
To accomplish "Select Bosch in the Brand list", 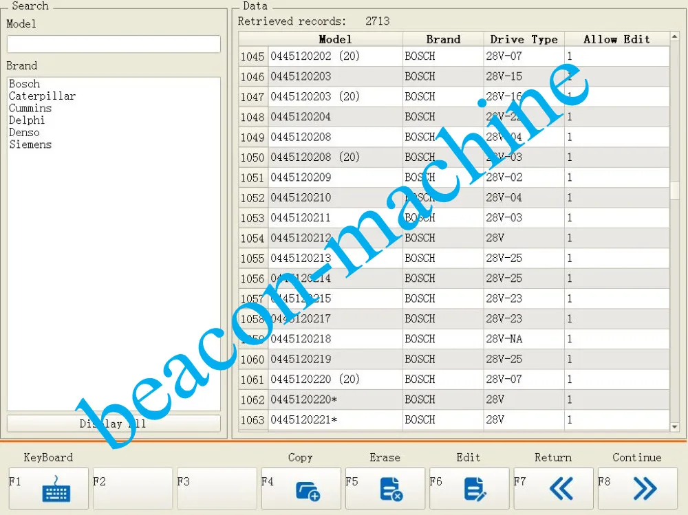I will coord(25,84).
